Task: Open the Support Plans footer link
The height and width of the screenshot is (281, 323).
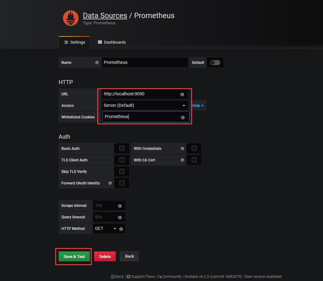Action: click(141, 276)
